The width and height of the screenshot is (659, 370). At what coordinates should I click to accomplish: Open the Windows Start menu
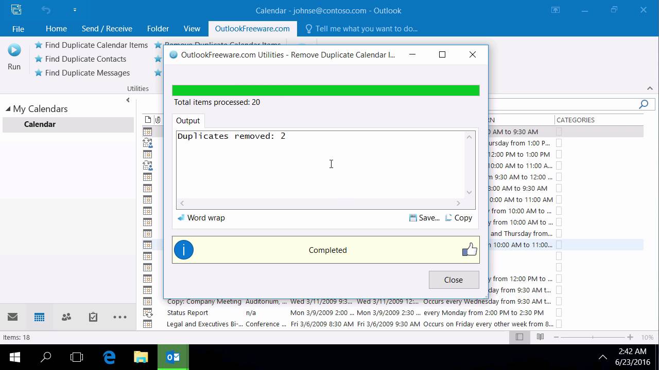point(14,357)
